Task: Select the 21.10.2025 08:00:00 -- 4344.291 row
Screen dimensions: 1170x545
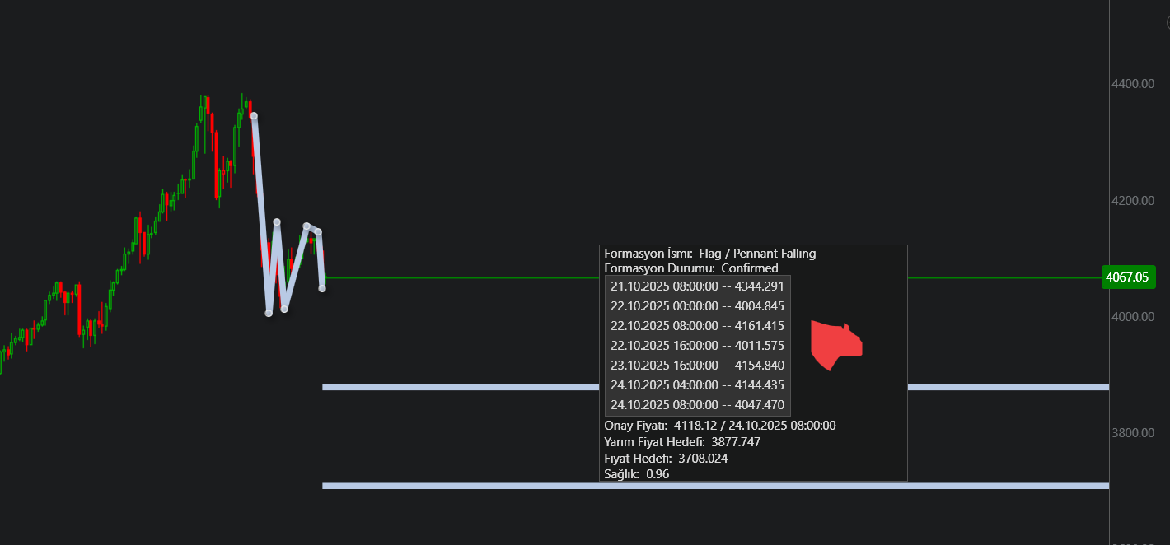Action: tap(698, 286)
